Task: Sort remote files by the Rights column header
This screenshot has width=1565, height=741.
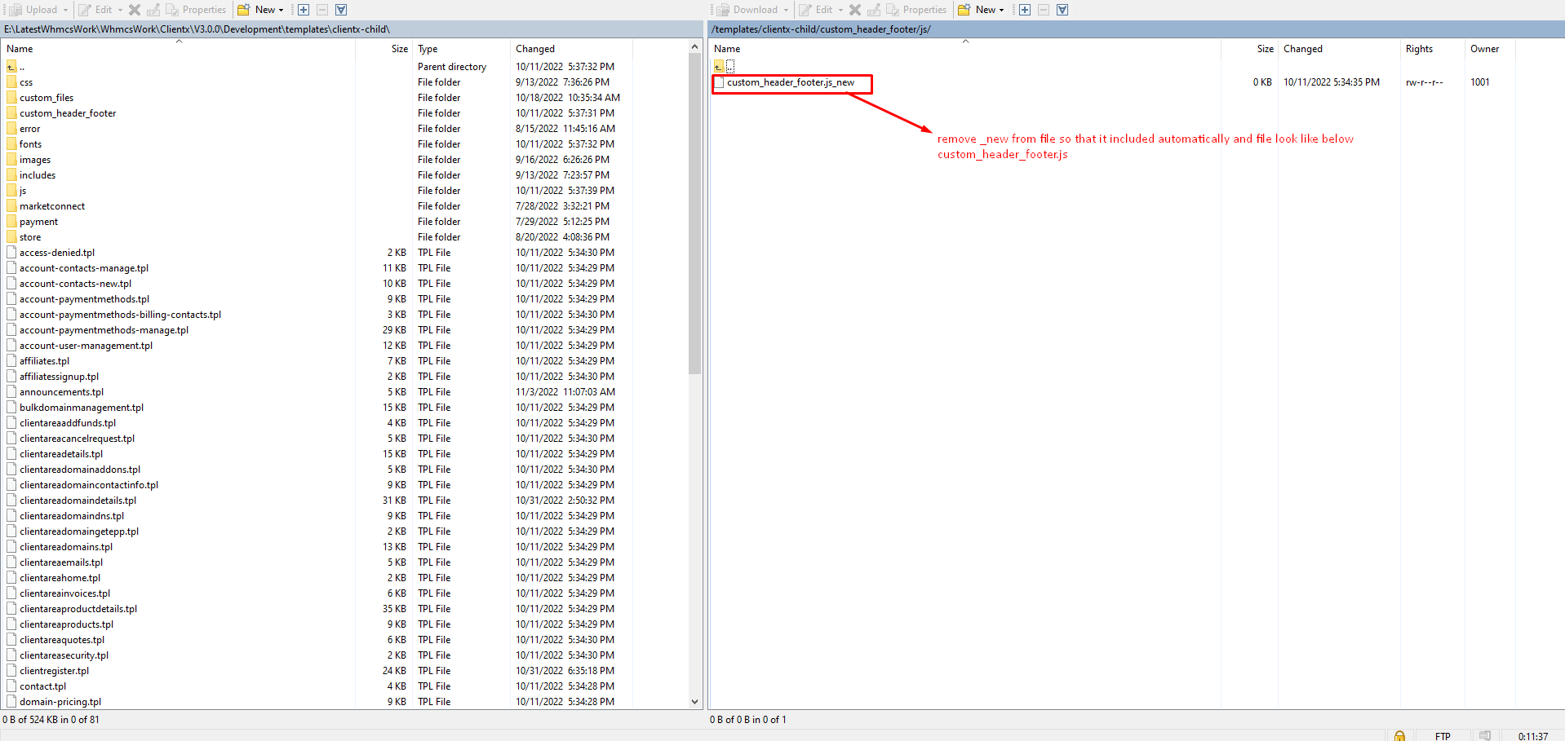Action: point(1419,49)
